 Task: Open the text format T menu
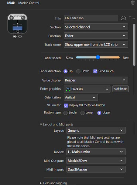[x=131, y=18]
